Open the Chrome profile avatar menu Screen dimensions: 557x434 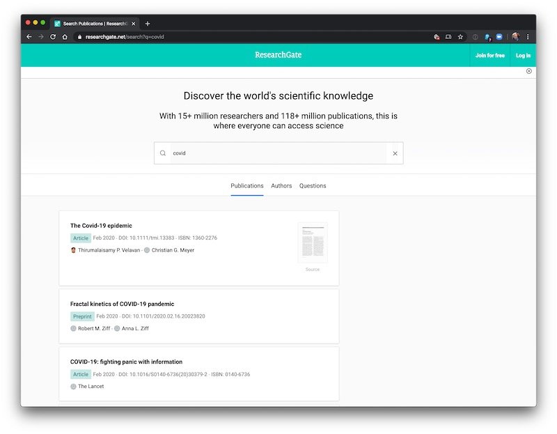point(516,37)
